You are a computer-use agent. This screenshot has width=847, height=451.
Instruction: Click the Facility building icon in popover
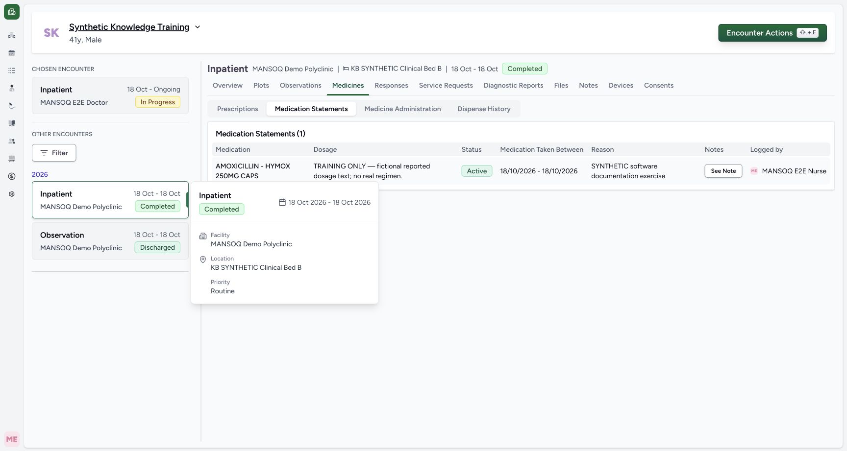203,236
